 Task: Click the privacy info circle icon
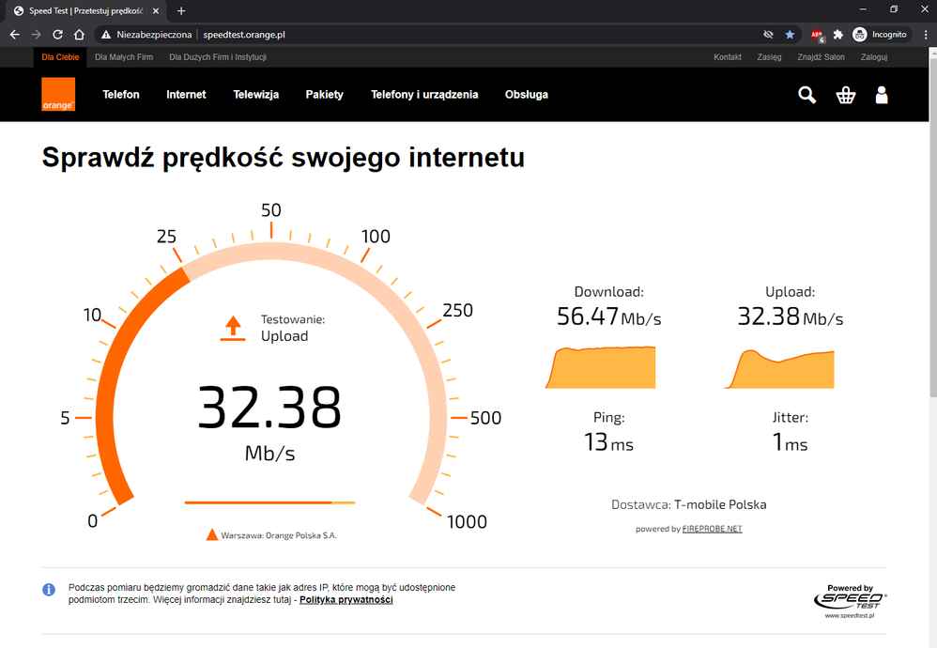point(49,590)
